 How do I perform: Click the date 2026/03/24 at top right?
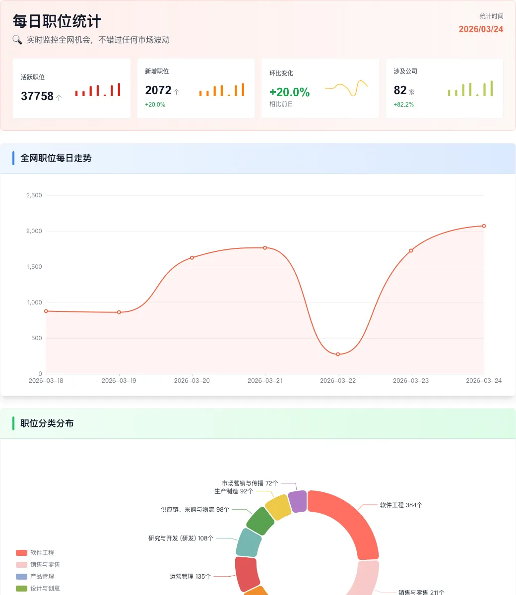pyautogui.click(x=481, y=29)
